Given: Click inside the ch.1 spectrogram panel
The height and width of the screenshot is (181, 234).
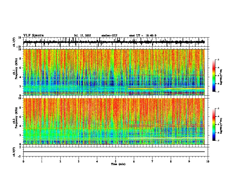Looking at the screenshot, I should coord(114,72).
